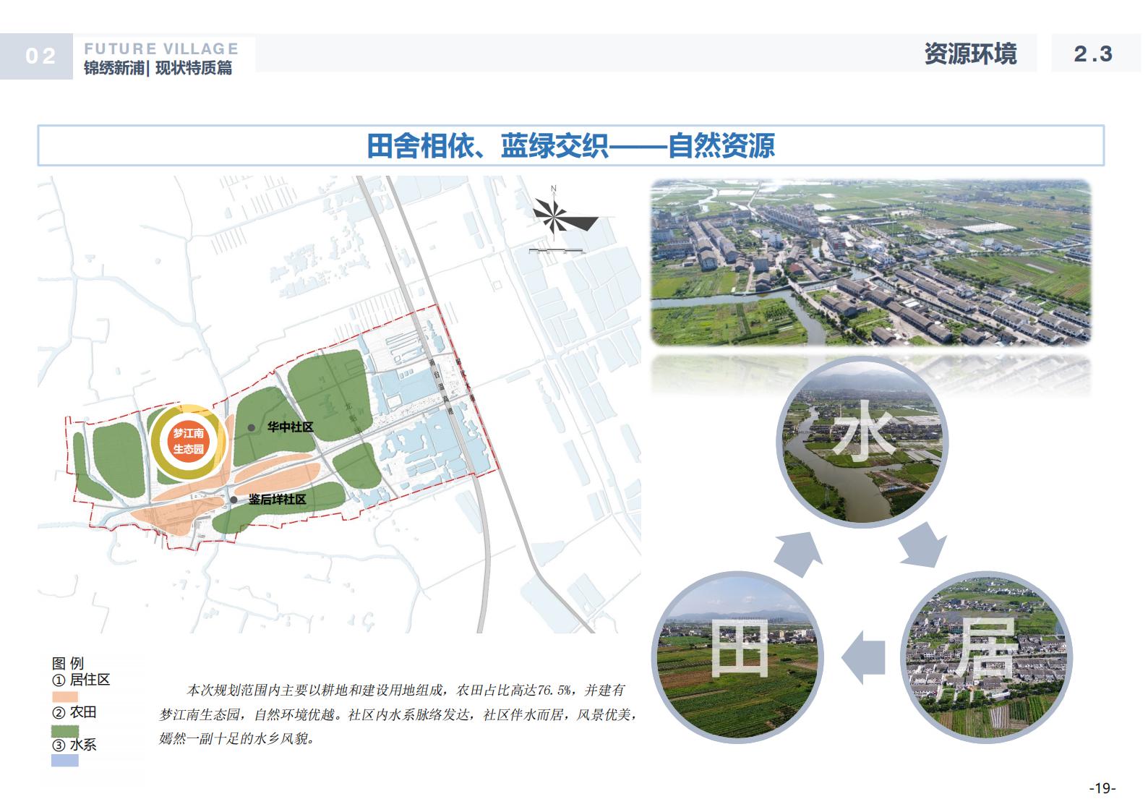1148x812 pixels.
Task: Click the 资源环境 section heading
Action: click(x=971, y=54)
